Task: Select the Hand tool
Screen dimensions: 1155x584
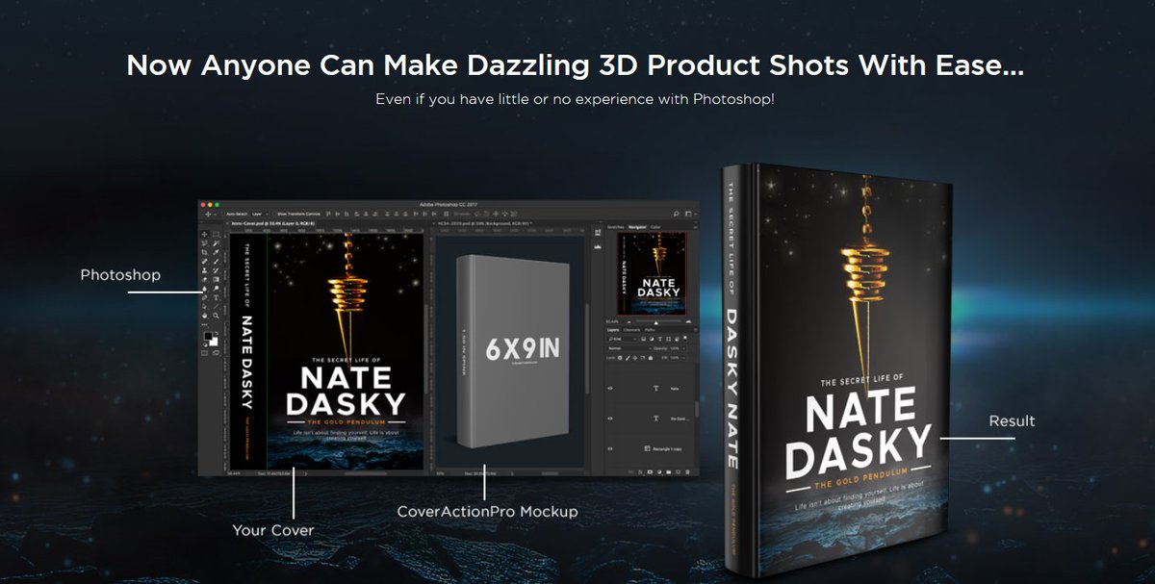Action: [204, 316]
